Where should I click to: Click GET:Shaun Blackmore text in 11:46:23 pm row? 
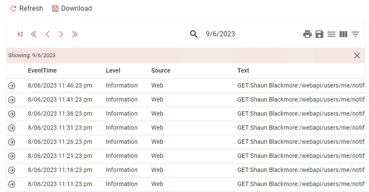click(x=301, y=85)
